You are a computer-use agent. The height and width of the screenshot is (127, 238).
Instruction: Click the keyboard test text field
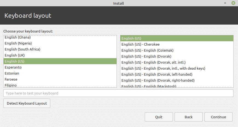118,93
